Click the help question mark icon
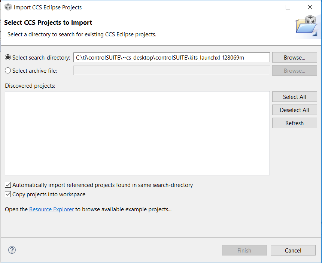This screenshot has width=322, height=263. click(x=12, y=250)
